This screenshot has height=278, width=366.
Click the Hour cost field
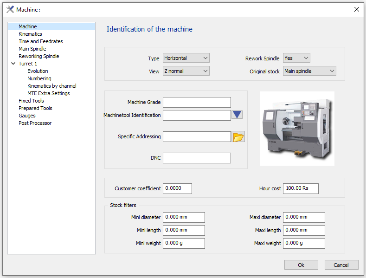pos(301,188)
